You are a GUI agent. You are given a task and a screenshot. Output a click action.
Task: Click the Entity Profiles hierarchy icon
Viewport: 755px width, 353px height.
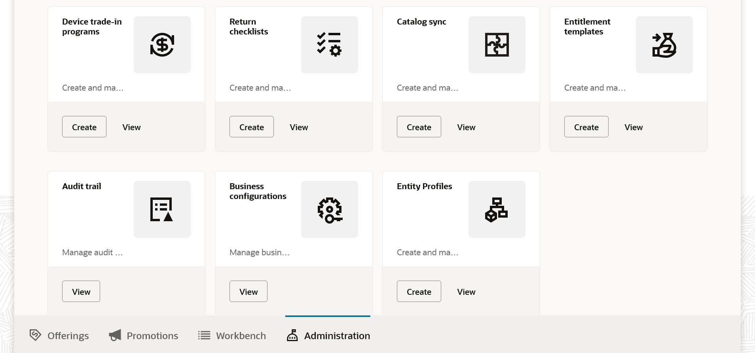tap(497, 209)
